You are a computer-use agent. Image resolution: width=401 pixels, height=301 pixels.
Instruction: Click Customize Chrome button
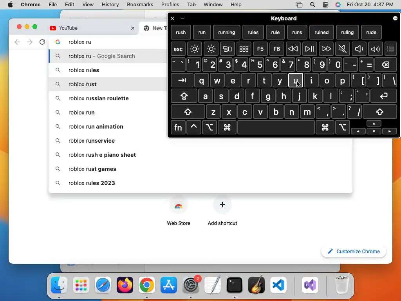coord(354,251)
